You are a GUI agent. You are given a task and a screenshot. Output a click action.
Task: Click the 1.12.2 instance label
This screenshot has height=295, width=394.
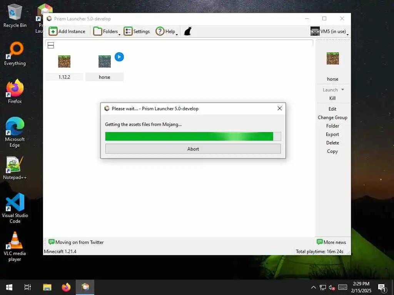tap(64, 77)
